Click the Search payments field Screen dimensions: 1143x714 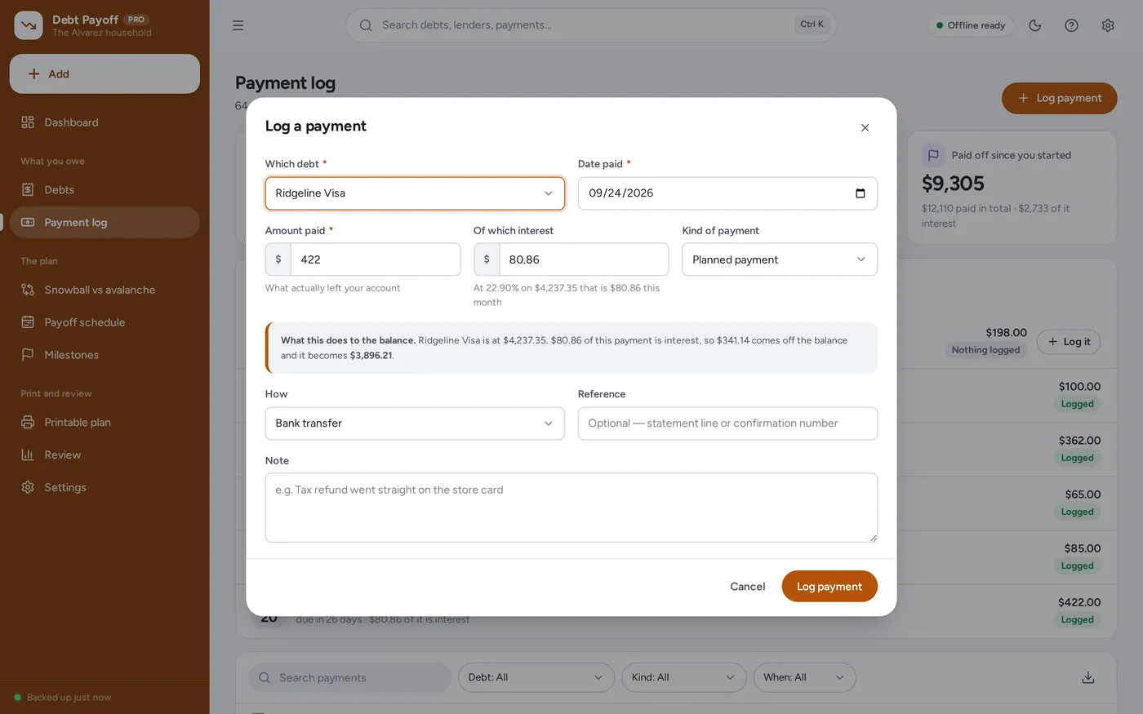[349, 677]
